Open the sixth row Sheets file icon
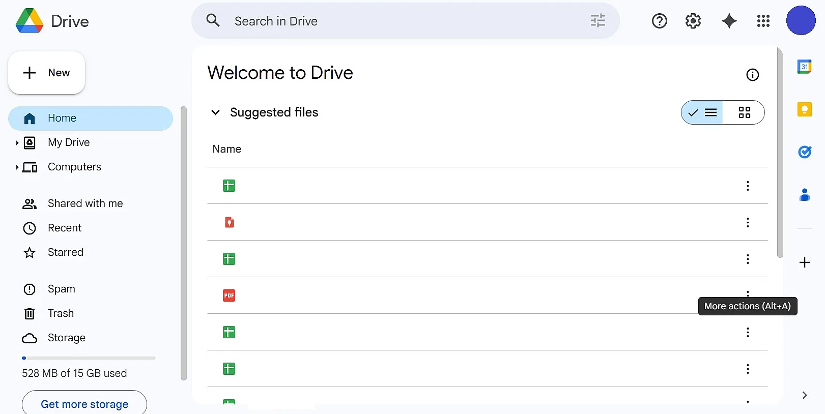 [229, 369]
